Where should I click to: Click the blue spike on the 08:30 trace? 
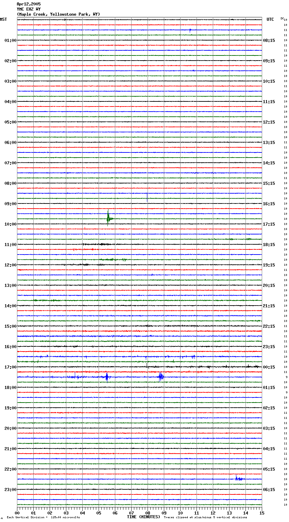coord(147,197)
